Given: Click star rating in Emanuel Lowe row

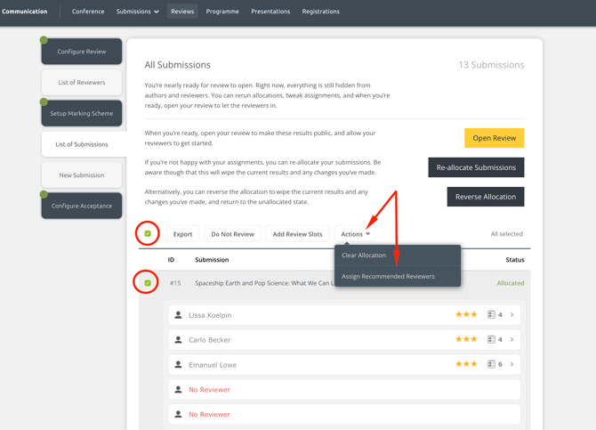Looking at the screenshot, I should pos(466,365).
